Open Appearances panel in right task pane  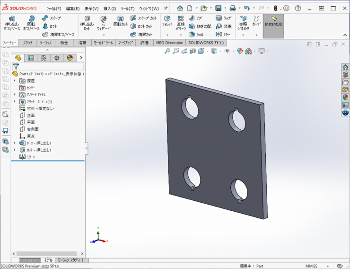(345, 97)
